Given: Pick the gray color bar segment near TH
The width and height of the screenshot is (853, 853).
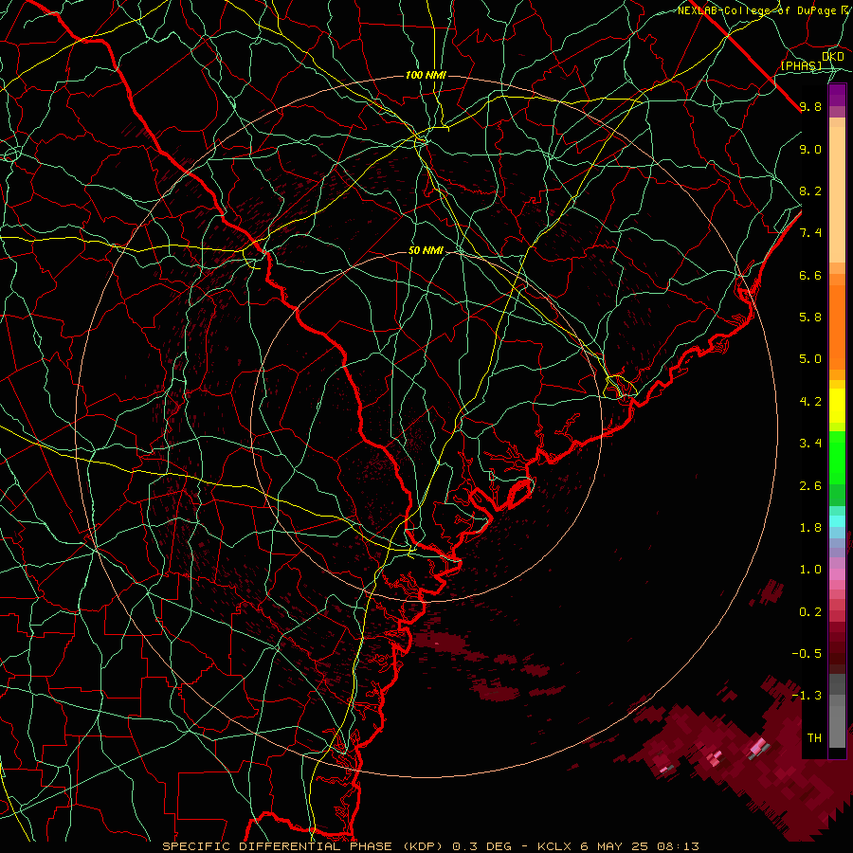Looking at the screenshot, I should (x=837, y=727).
